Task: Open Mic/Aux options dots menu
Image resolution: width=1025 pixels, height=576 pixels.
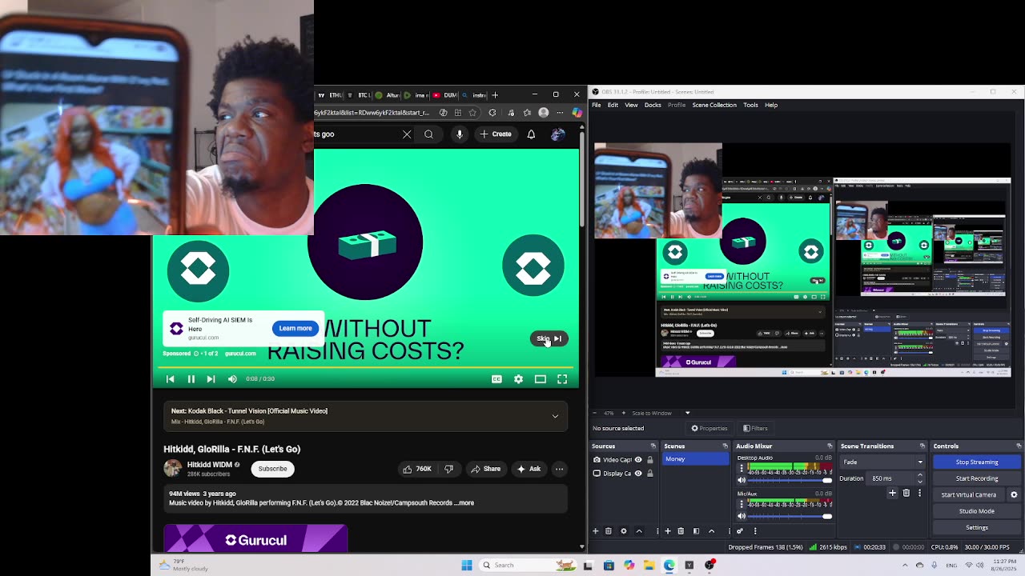Action: [742, 504]
